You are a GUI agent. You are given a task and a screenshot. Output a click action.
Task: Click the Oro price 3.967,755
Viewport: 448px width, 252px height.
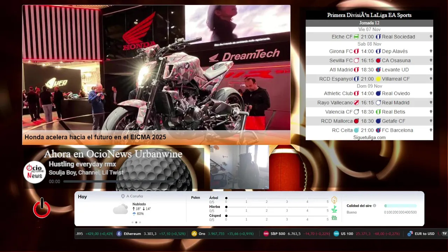(216, 234)
